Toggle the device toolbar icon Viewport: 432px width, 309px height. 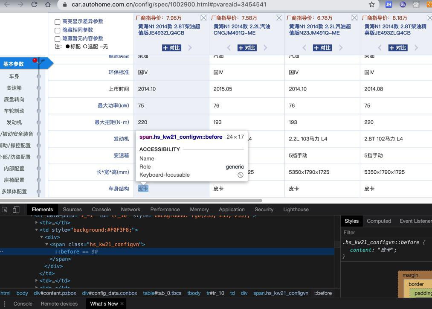pos(16,210)
